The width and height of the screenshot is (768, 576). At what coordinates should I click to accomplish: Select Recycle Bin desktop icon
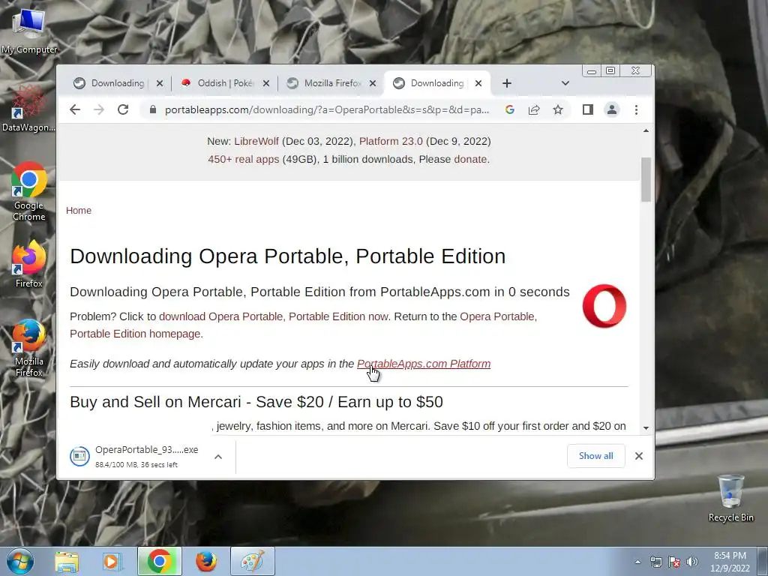tap(730, 498)
